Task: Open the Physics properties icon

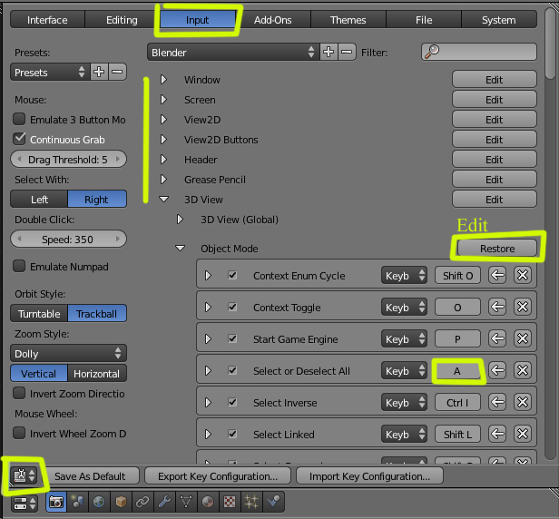Action: click(273, 503)
